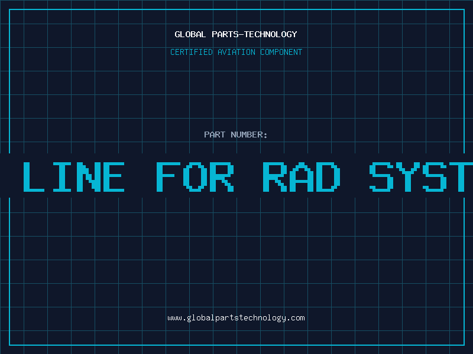Click the top-left corner of the cyan border

pyautogui.click(x=9, y=9)
